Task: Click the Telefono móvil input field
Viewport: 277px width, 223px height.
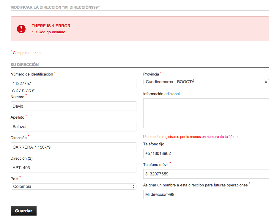Action: point(206,174)
